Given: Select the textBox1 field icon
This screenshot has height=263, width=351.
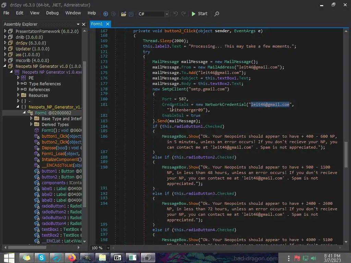Looking at the screenshot, I should (x=37, y=229).
